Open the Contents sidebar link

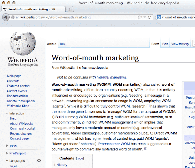[13, 81]
